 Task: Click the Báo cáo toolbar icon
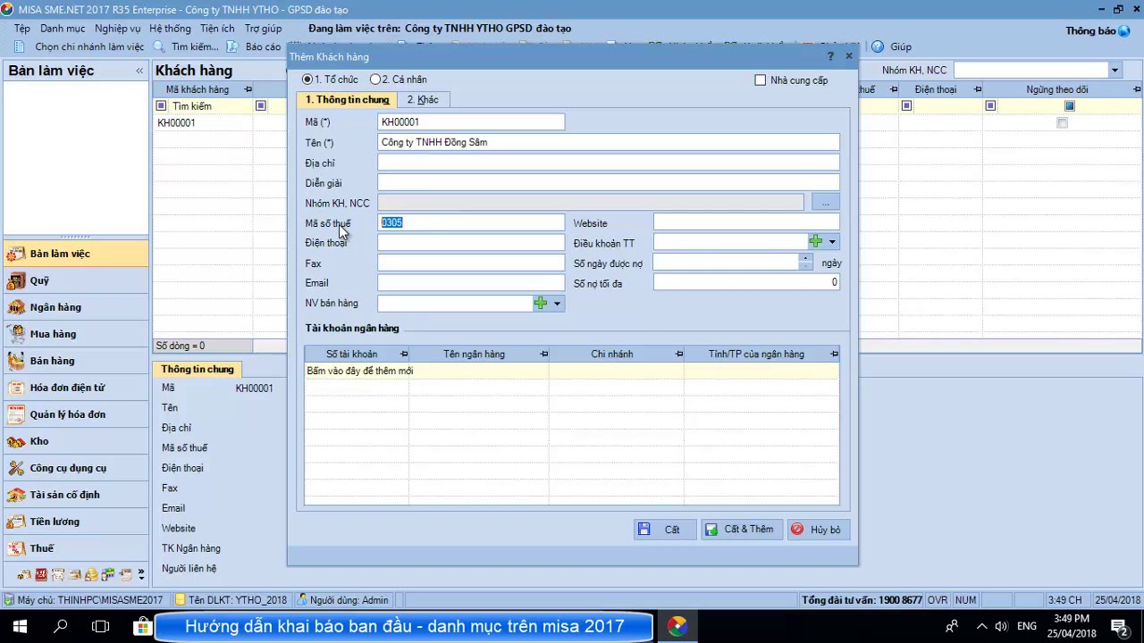[231, 46]
